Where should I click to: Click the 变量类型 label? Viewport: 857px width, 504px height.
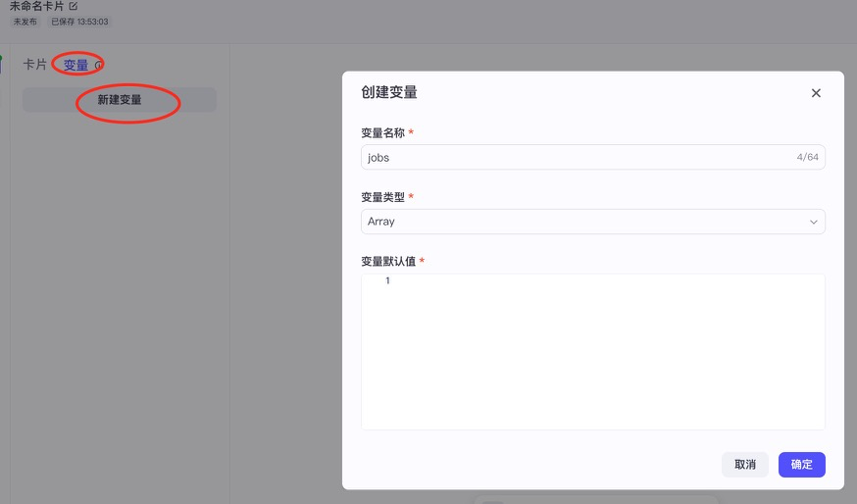(x=382, y=197)
